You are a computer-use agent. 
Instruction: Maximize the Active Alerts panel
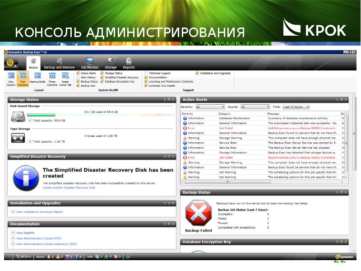tap(342, 100)
